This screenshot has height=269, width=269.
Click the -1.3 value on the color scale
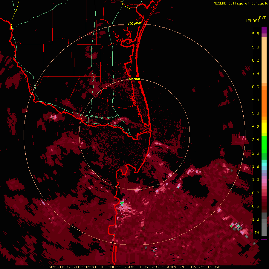point(254,219)
